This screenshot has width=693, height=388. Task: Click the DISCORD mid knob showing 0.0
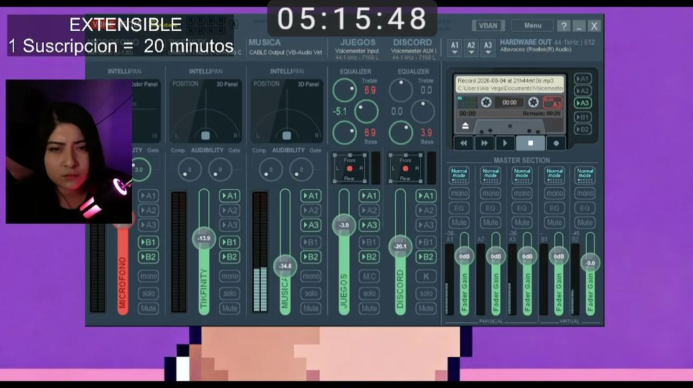pyautogui.click(x=423, y=112)
